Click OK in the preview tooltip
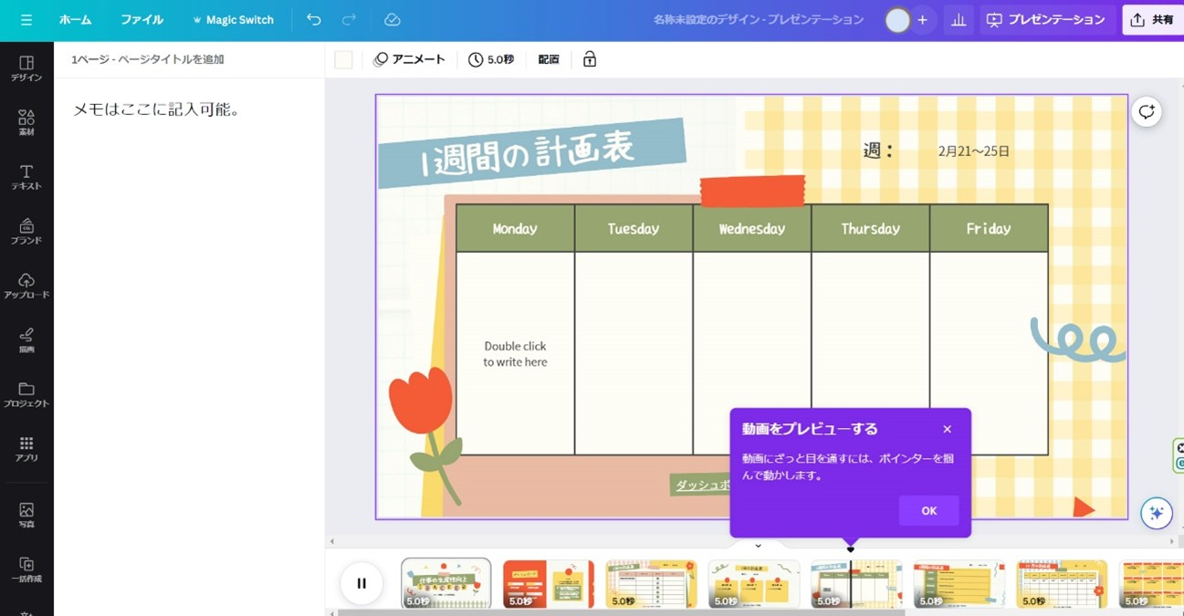 tap(928, 511)
